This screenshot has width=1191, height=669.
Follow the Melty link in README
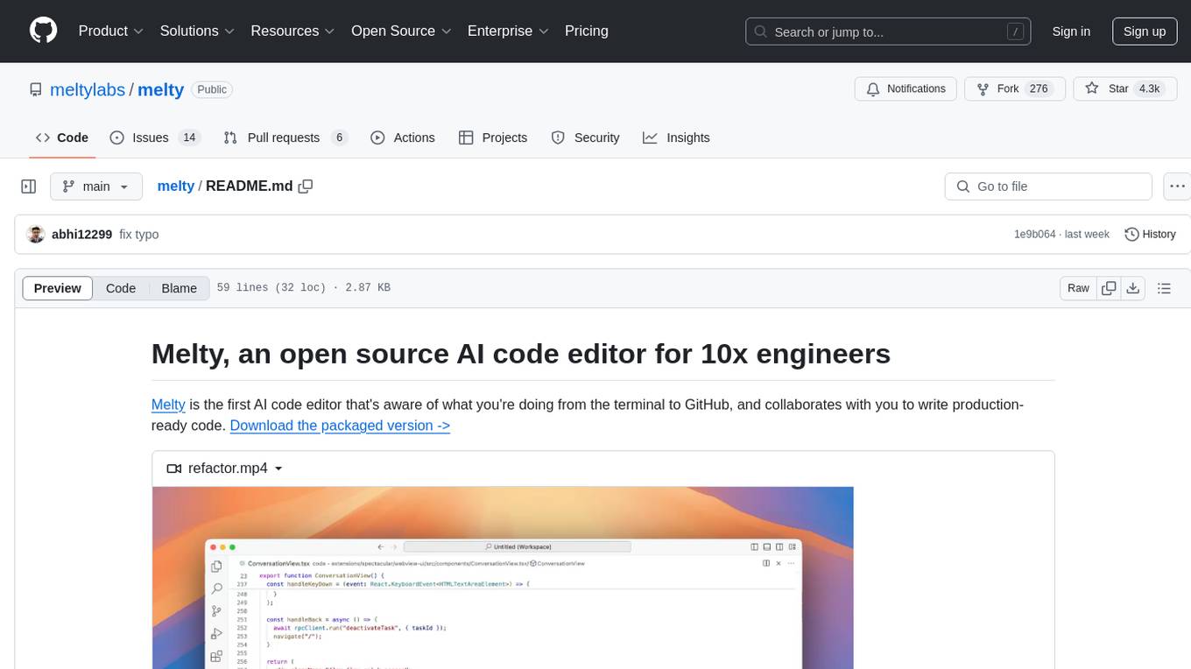click(x=168, y=405)
